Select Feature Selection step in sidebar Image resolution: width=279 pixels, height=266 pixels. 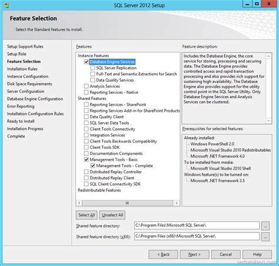click(24, 61)
